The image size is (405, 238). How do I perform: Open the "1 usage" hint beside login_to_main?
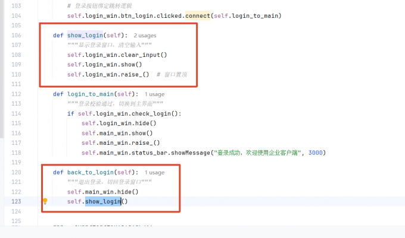point(154,94)
